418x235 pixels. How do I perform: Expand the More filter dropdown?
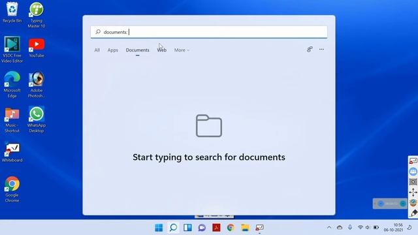[x=182, y=50]
